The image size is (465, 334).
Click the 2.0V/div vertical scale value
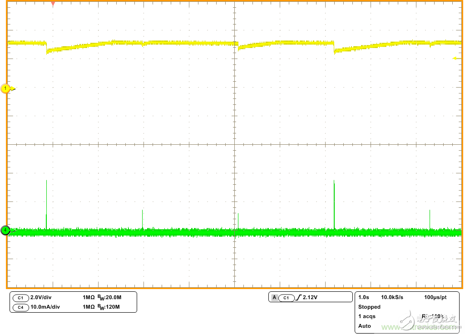click(x=42, y=298)
